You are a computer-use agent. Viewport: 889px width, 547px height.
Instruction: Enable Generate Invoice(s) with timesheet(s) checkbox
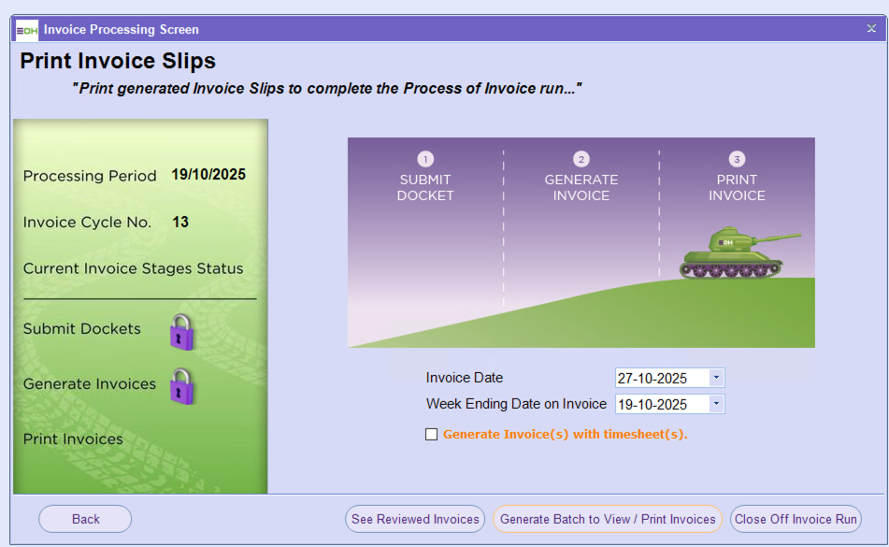[431, 434]
